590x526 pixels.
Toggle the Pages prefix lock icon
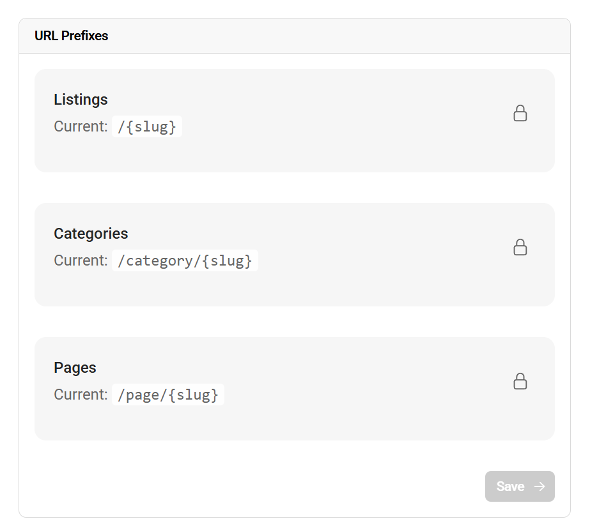[x=520, y=381]
